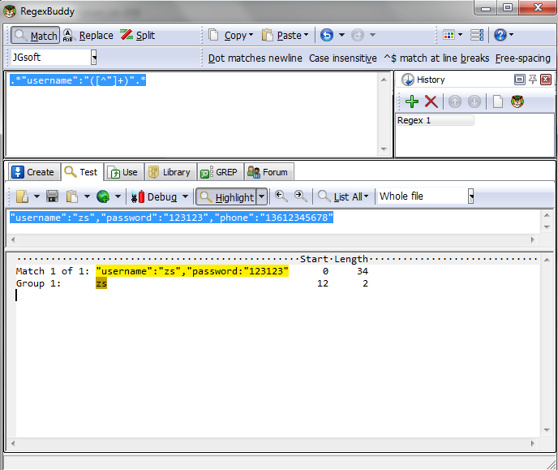The height and width of the screenshot is (470, 558).
Task: Click the Match 1 of 1 result line
Action: tap(192, 271)
